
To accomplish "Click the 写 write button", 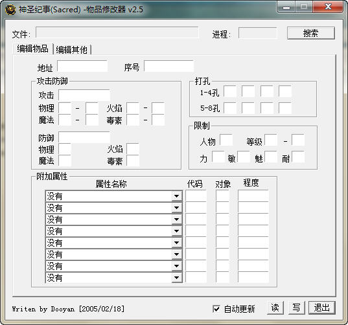I will [296, 308].
